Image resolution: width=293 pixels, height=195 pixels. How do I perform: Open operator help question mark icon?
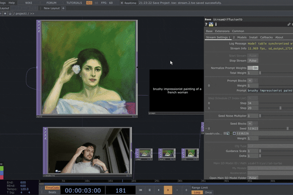(x=206, y=24)
